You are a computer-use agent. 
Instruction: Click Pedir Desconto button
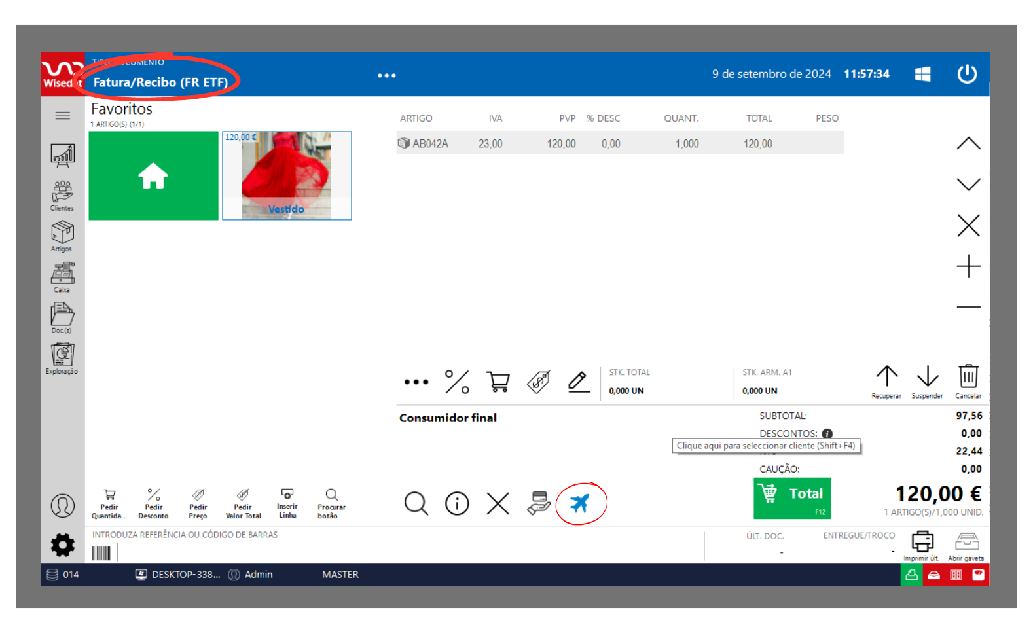(153, 503)
